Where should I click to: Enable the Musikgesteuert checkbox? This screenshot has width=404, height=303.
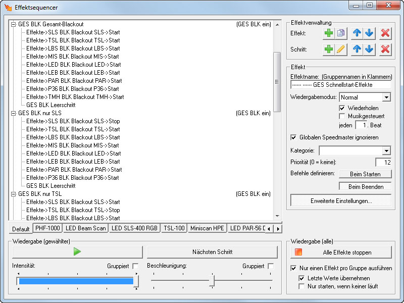(342, 116)
